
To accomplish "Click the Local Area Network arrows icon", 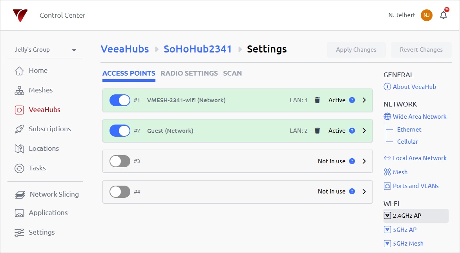I will point(387,158).
